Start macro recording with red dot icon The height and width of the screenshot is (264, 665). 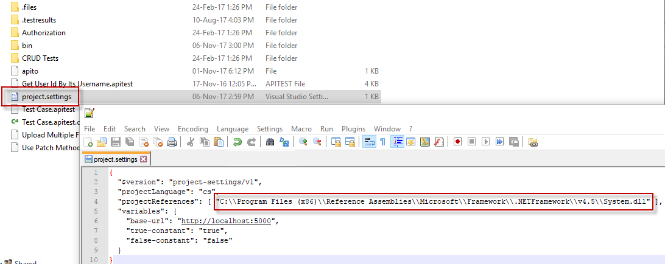tap(457, 142)
